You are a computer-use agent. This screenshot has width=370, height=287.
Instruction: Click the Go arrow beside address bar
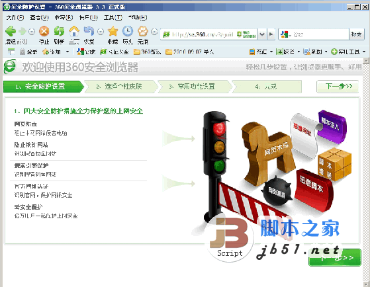pyautogui.click(x=271, y=34)
